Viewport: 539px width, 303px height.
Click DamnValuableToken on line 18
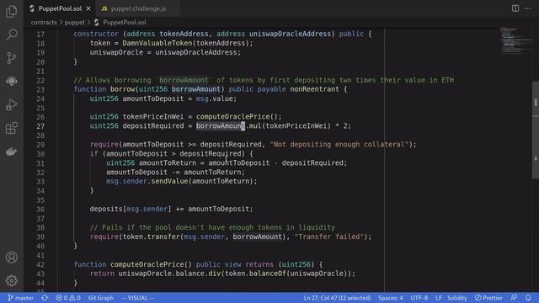click(157, 43)
